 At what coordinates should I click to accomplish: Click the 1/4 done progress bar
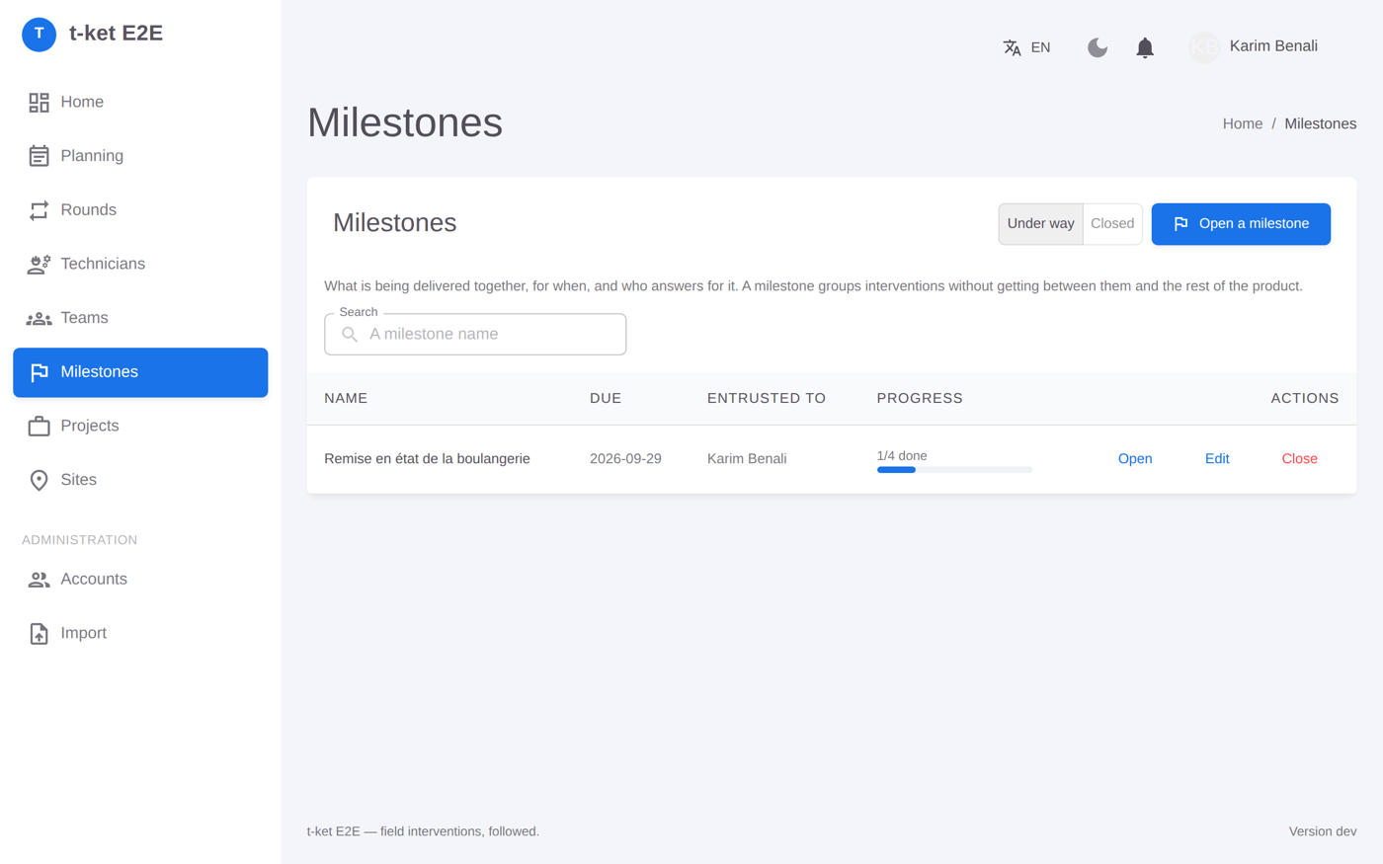tap(954, 470)
